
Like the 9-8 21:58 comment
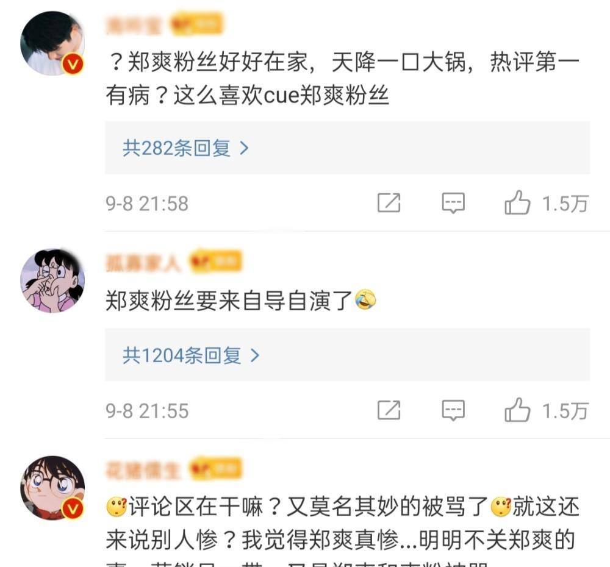[517, 202]
